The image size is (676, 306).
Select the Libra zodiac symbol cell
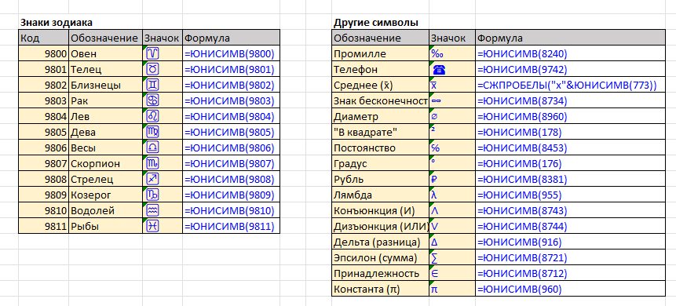[x=163, y=148]
